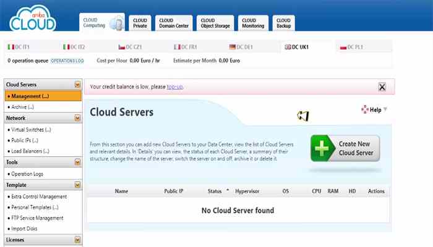Viewport: 433px width, 247px height.
Task: Open the Cloud Backup tab
Action: point(283,23)
